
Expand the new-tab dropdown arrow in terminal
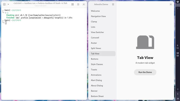tap(8, 4)
